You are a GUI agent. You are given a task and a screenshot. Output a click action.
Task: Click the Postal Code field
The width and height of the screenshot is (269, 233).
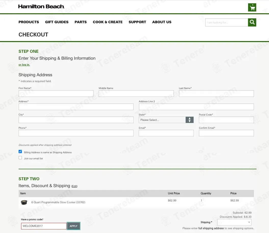[x=226, y=120]
